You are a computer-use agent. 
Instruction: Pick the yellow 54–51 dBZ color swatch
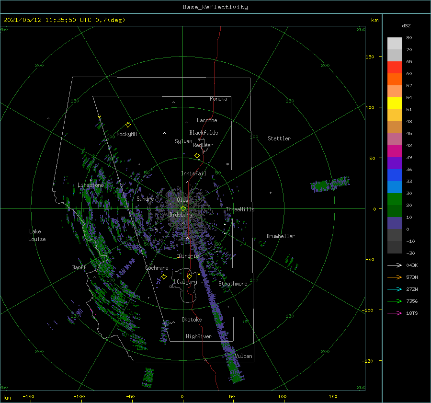click(395, 104)
